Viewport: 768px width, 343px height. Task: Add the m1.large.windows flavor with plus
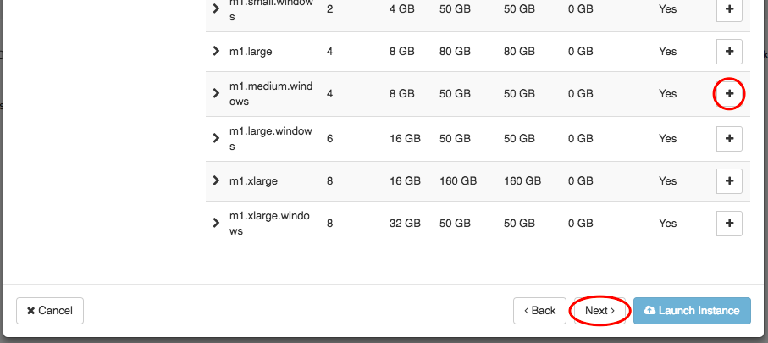coord(729,139)
